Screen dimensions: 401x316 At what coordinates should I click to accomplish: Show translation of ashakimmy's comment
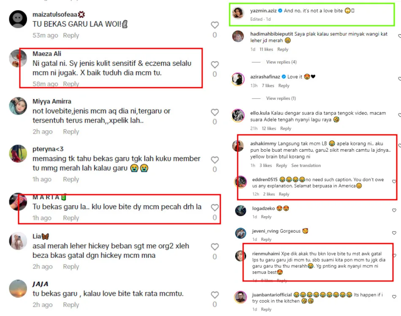(x=306, y=166)
